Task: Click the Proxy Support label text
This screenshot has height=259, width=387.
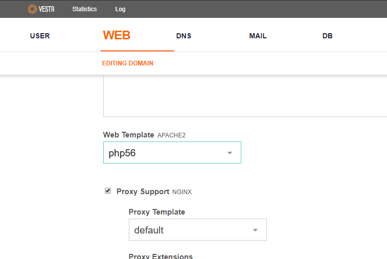Action: pos(143,192)
